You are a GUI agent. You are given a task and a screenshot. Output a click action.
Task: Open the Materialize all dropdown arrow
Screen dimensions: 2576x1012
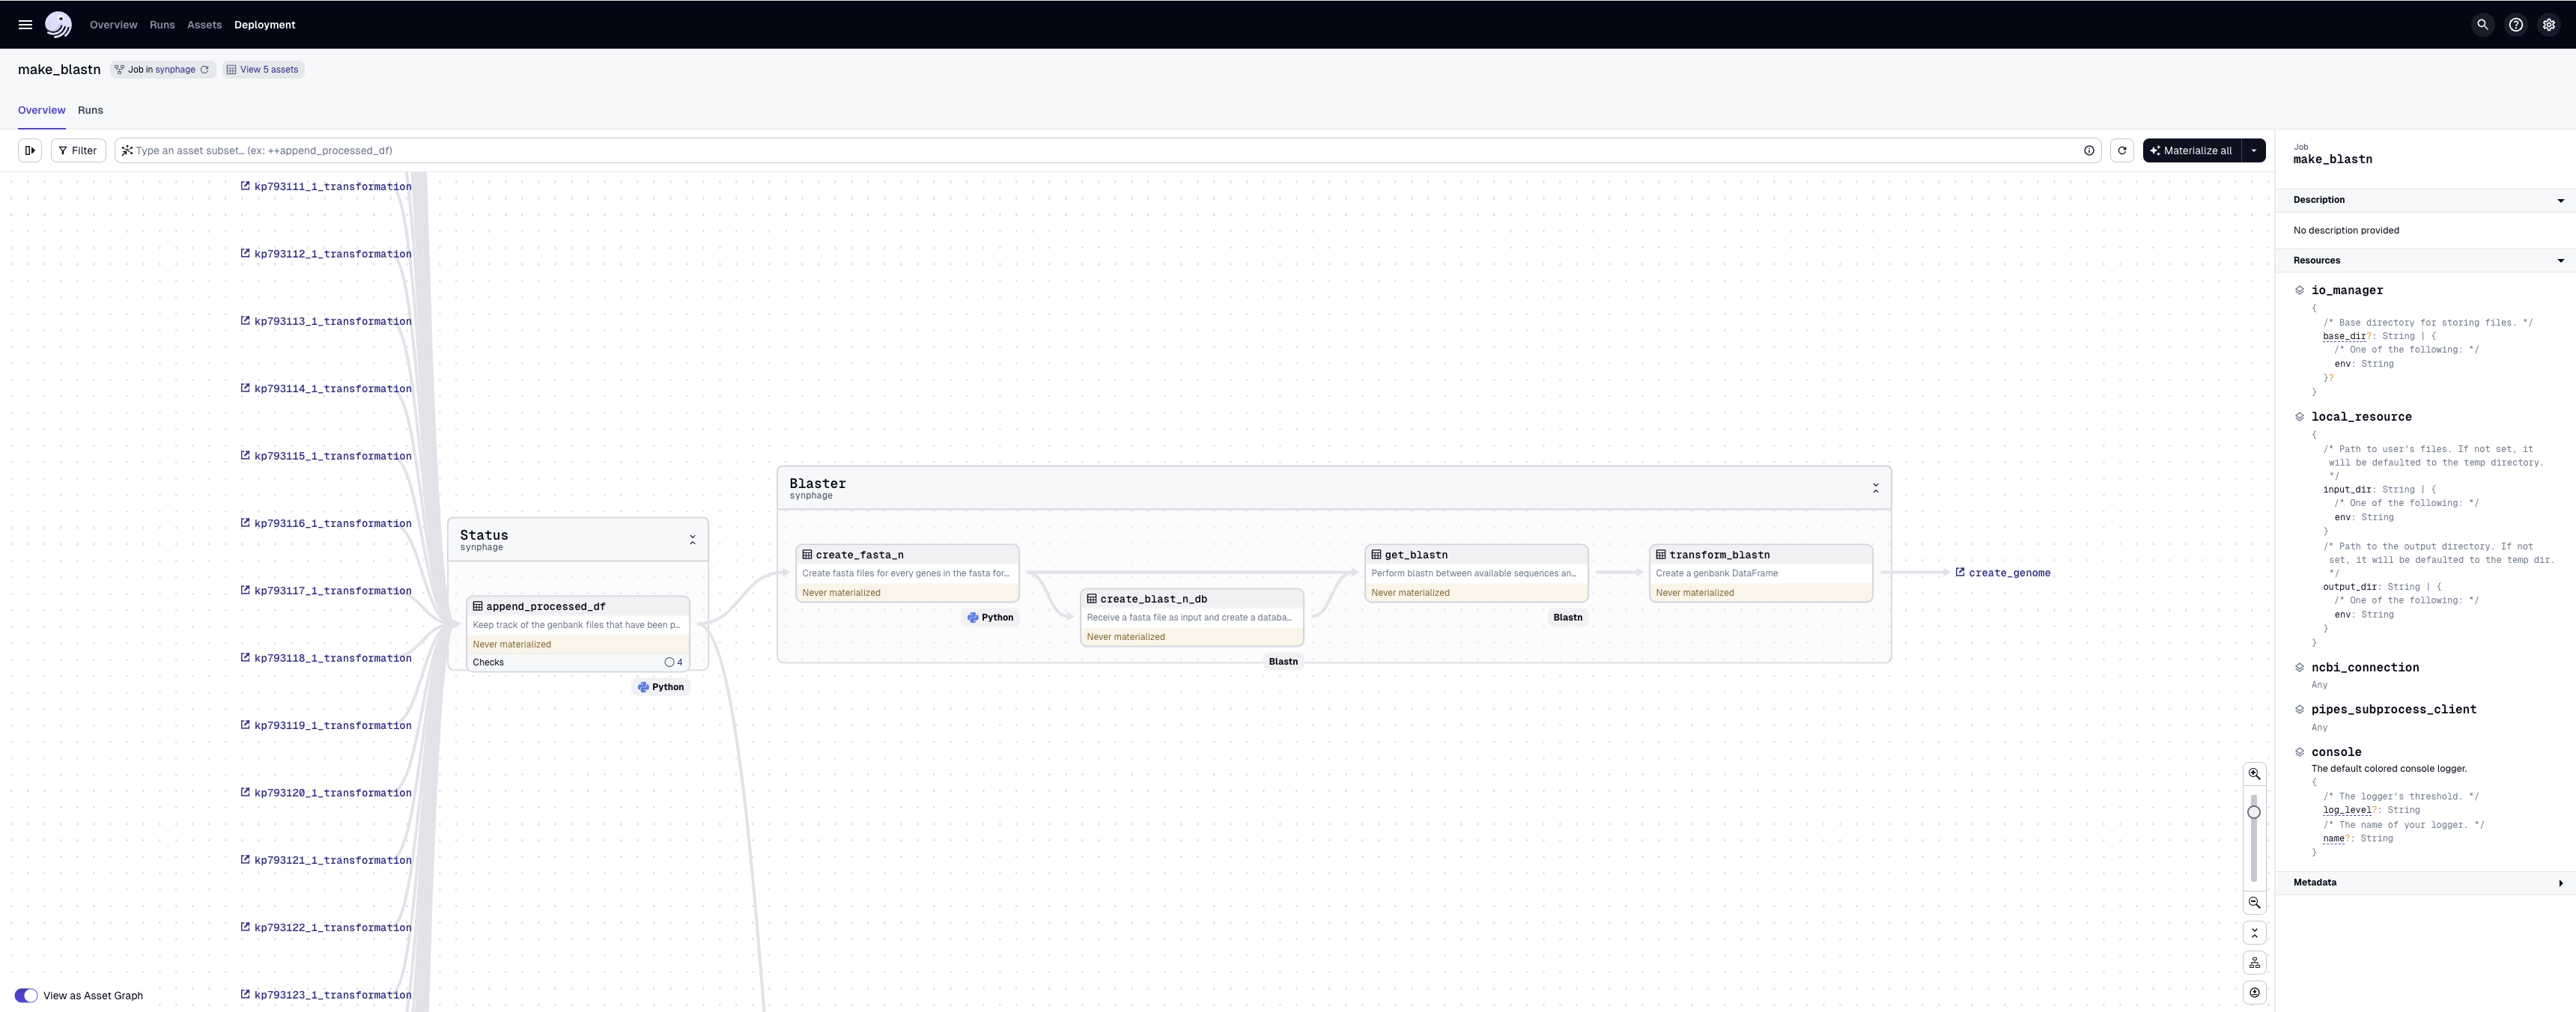point(2254,151)
